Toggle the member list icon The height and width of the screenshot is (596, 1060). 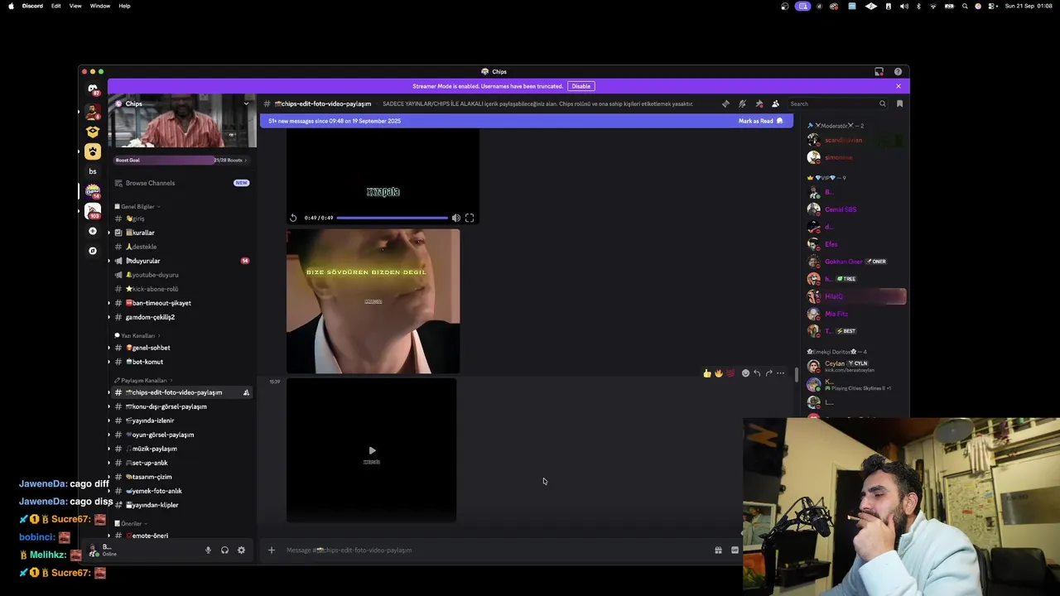click(775, 104)
